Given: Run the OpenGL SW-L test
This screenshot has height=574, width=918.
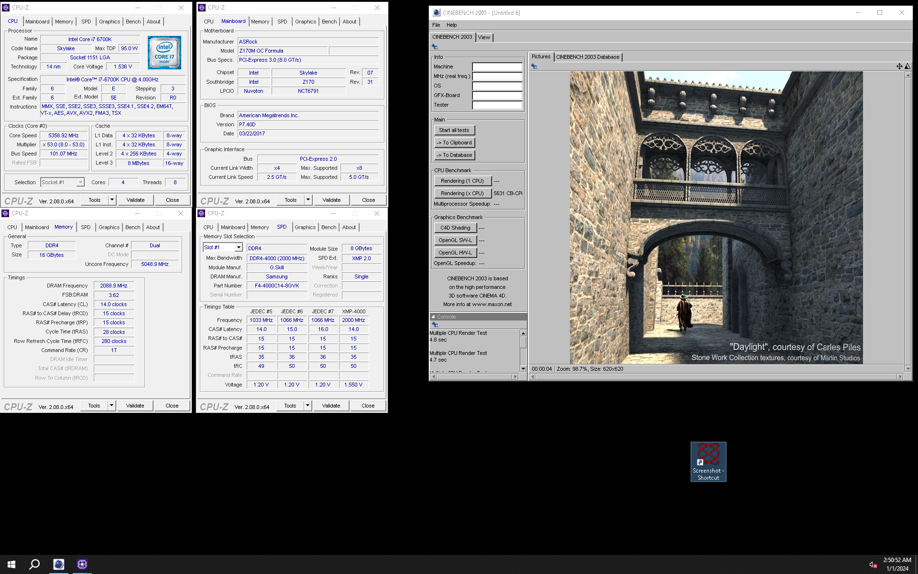Looking at the screenshot, I should 455,240.
